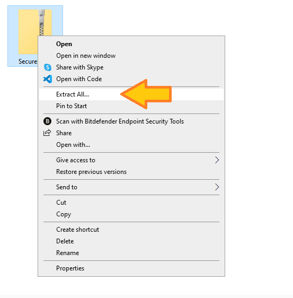293x298 pixels.
Task: Click the Share arrow icon
Action: (47, 133)
